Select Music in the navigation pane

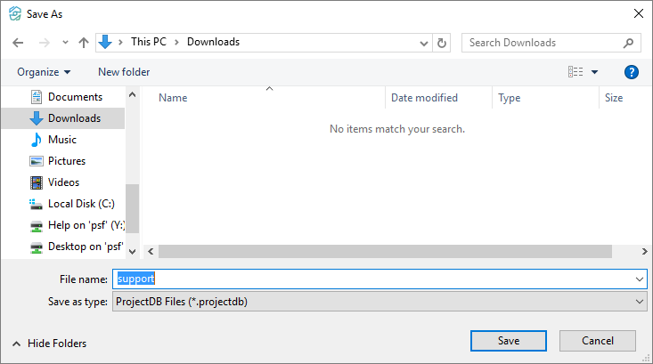click(x=61, y=140)
